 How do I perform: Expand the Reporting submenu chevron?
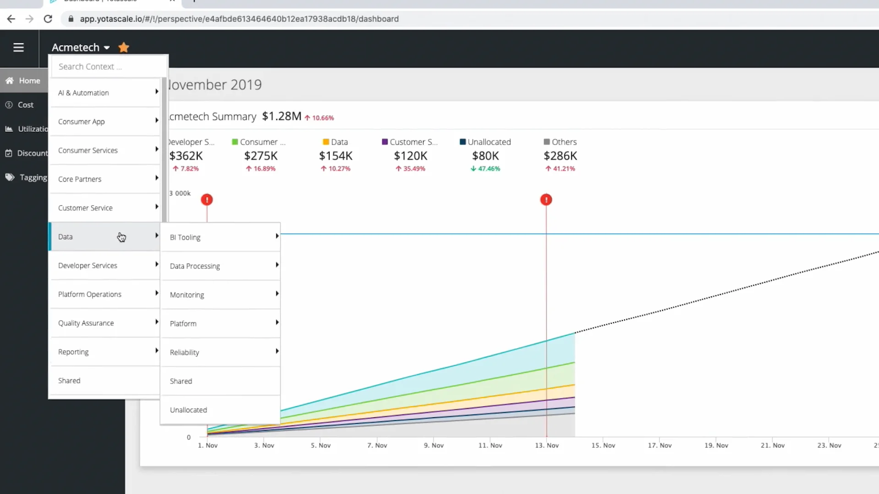click(x=157, y=351)
